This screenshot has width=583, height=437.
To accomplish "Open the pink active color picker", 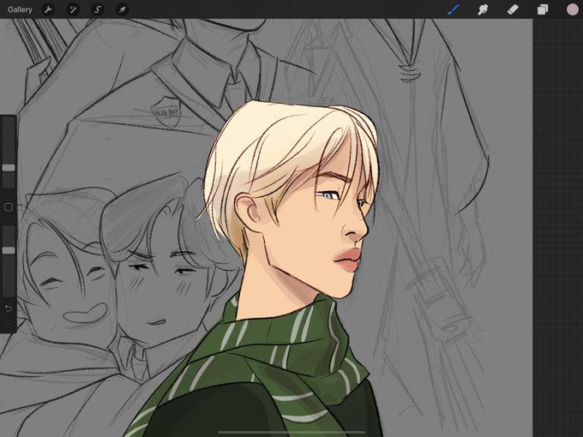I will [x=572, y=9].
